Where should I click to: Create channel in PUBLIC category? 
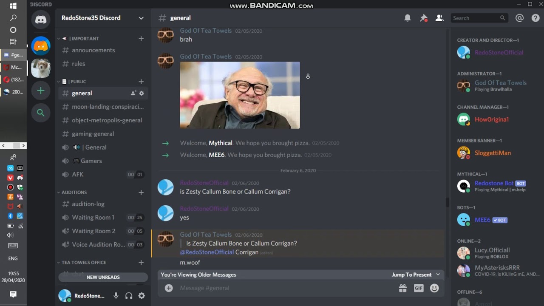141,82
